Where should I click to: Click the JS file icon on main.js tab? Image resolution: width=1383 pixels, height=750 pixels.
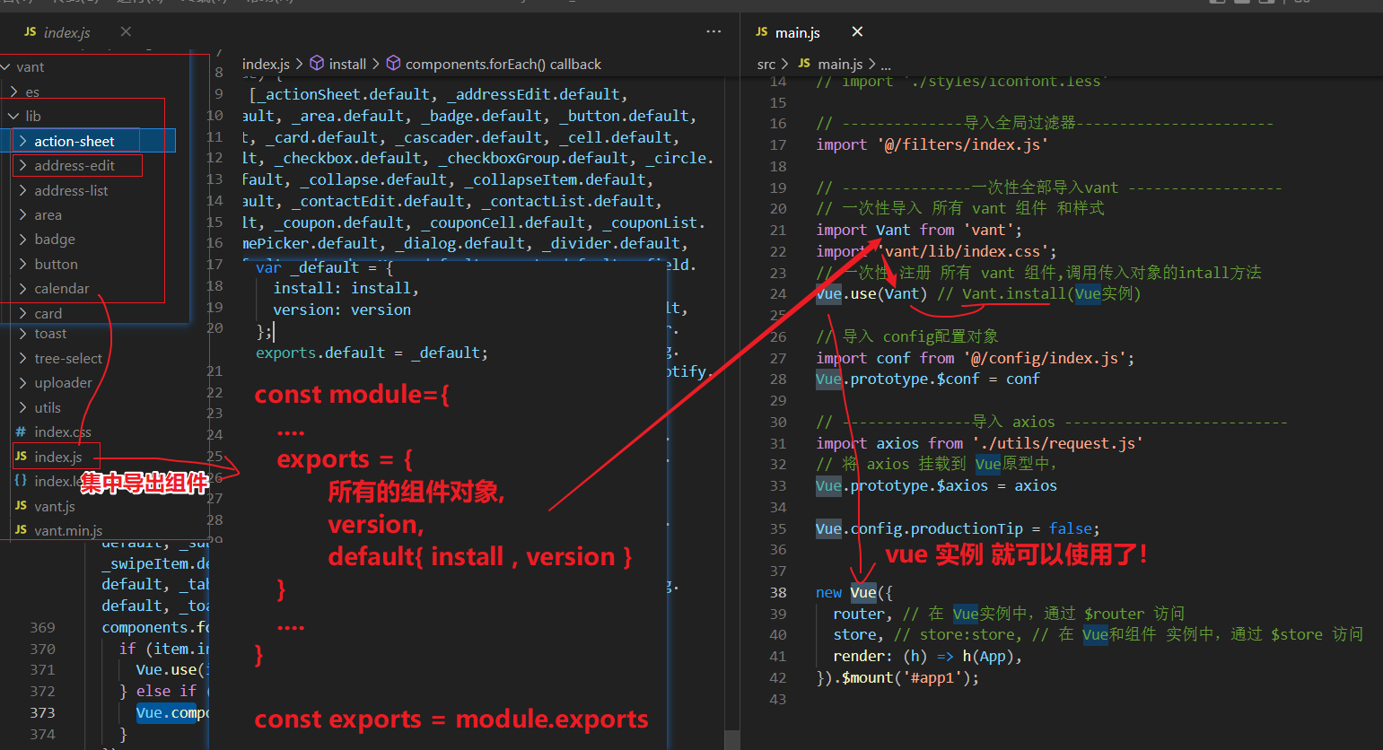point(762,32)
